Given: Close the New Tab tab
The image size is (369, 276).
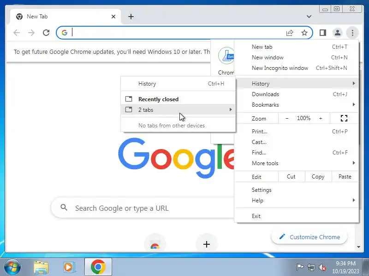Looking at the screenshot, I should [113, 17].
